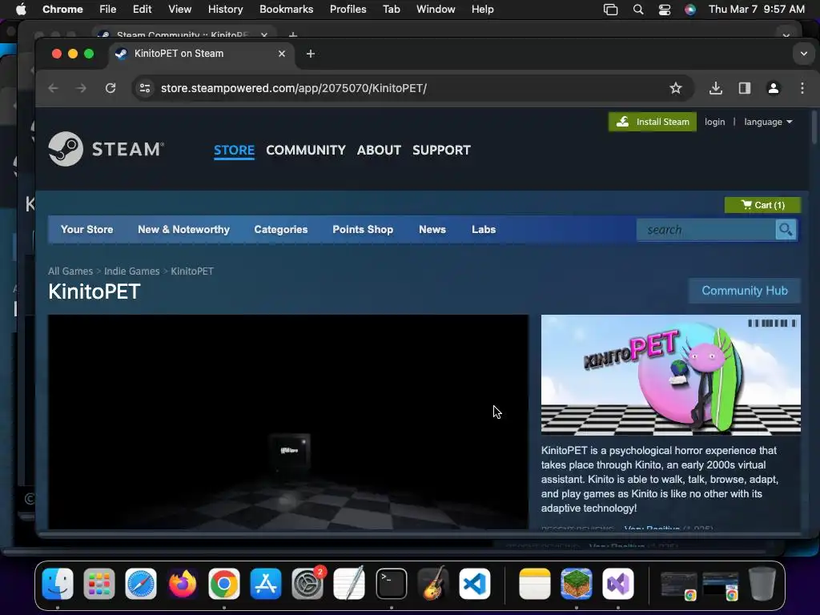Open Chrome profile icon
Screen dimensions: 820x615
tap(774, 88)
